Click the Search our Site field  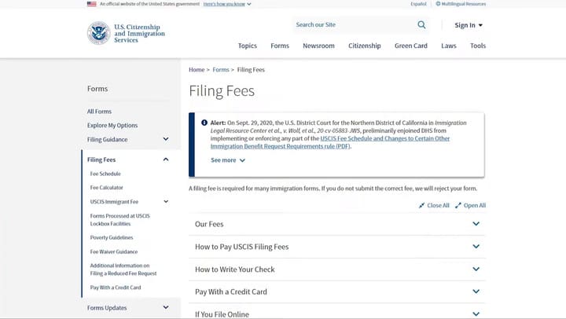click(x=354, y=25)
